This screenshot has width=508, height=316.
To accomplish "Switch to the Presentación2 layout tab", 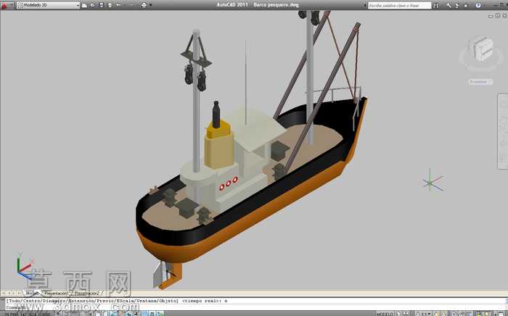I will point(87,293).
